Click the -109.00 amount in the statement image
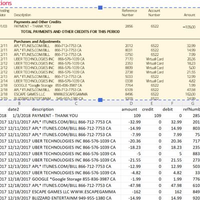The image size is (200, 200). click(x=189, y=27)
